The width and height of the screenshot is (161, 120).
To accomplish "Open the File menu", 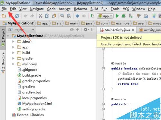I will click(4, 9).
